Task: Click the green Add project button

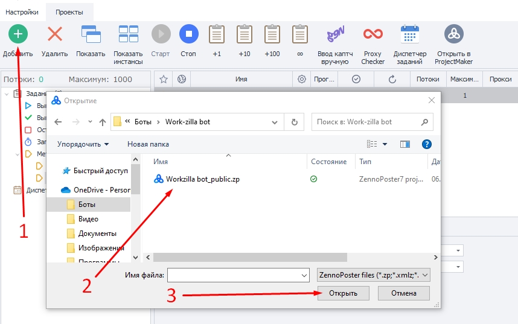Action: (x=18, y=34)
